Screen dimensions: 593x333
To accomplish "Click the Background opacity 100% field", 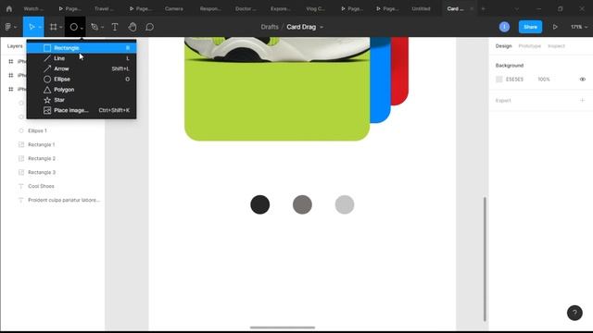I will 544,80.
